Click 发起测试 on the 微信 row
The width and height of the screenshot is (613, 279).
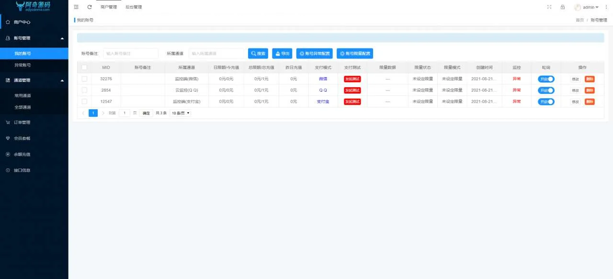click(352, 79)
